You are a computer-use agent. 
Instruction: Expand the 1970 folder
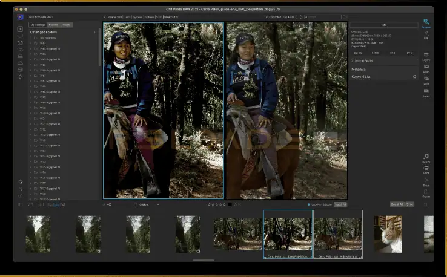(30, 108)
